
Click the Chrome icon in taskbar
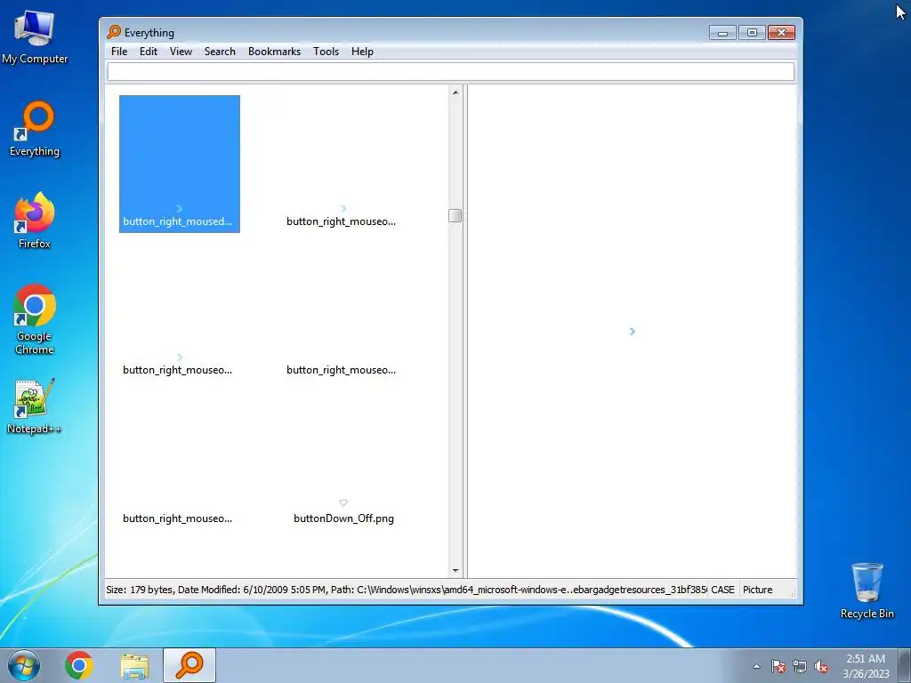point(79,665)
